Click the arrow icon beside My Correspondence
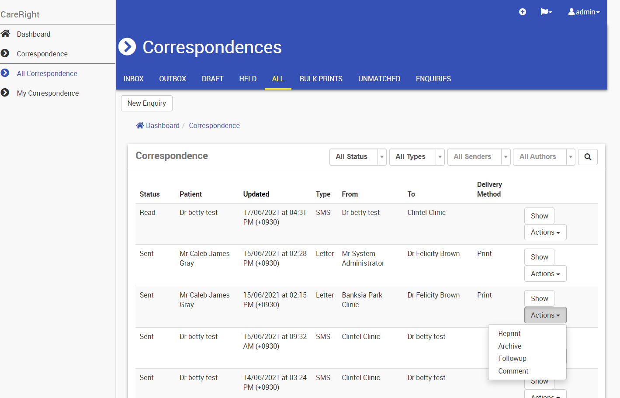 click(5, 93)
